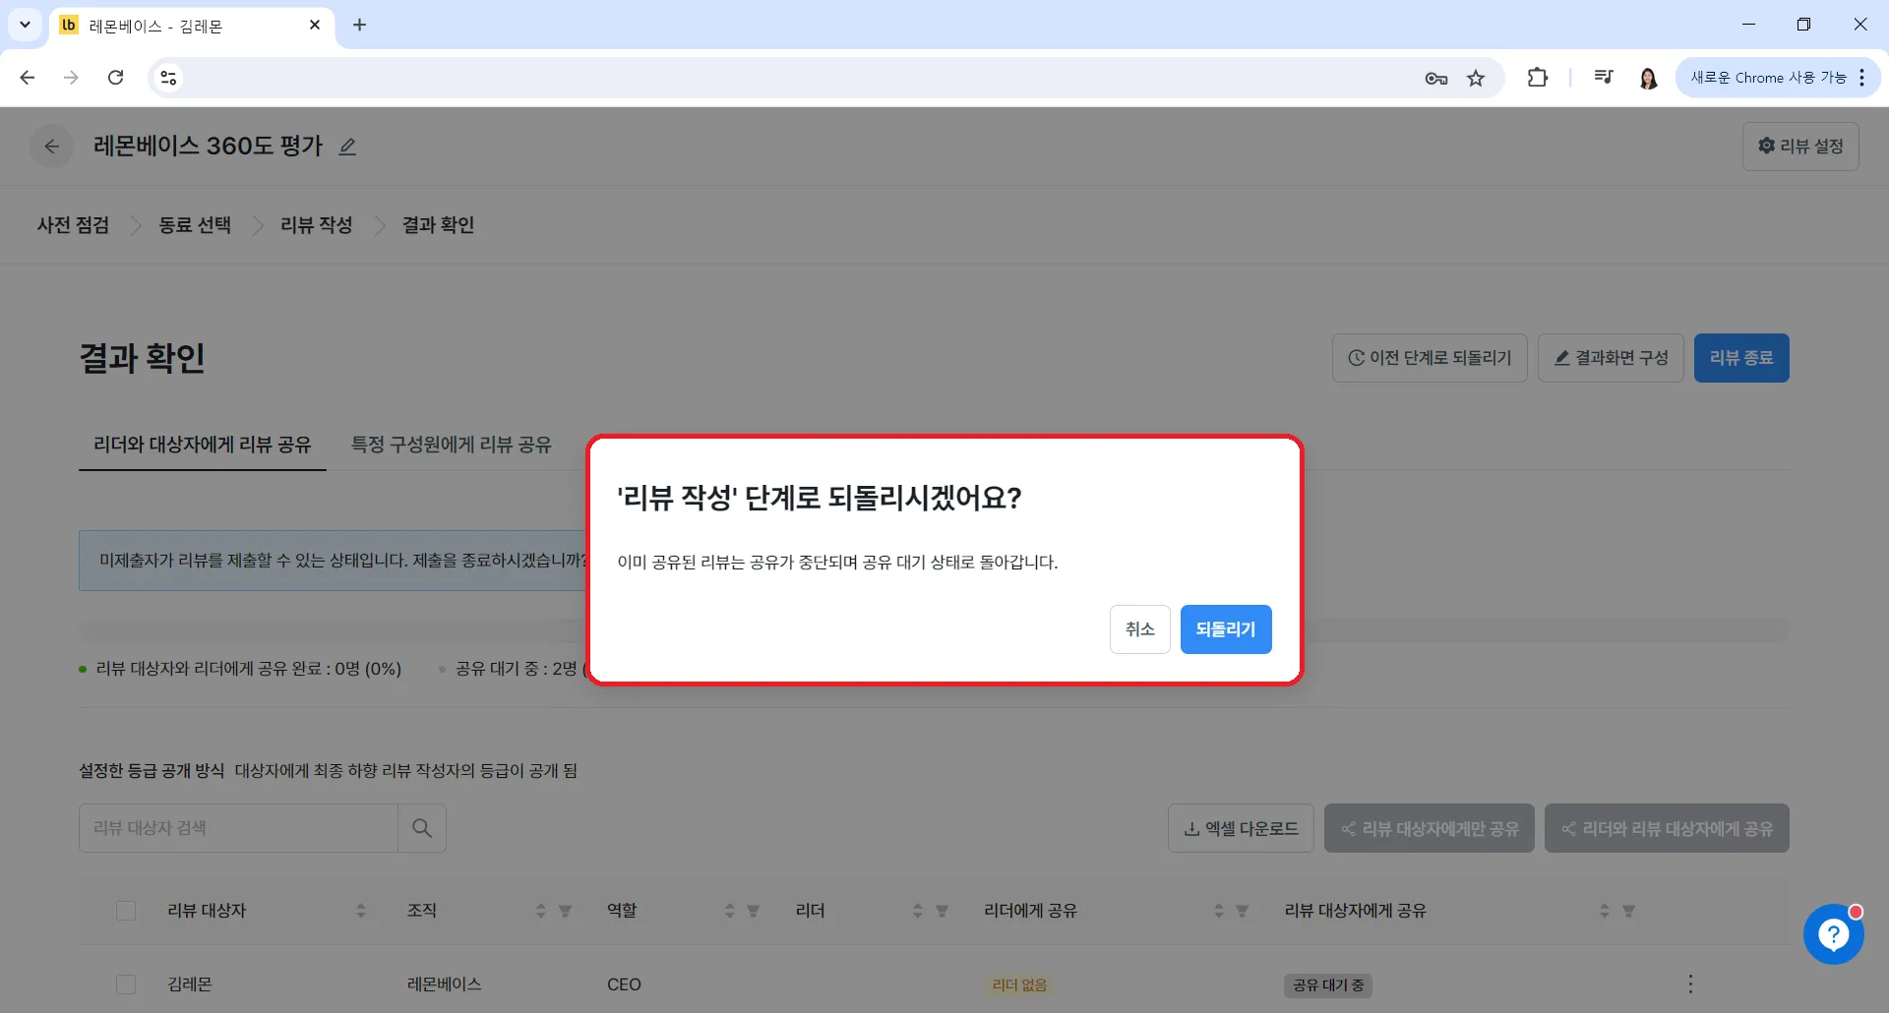Confirm with the blue 되돌리기 button
The width and height of the screenshot is (1889, 1013).
(x=1226, y=629)
